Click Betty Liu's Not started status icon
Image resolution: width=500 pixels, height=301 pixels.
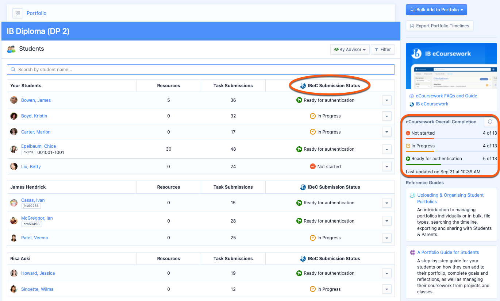pos(313,167)
